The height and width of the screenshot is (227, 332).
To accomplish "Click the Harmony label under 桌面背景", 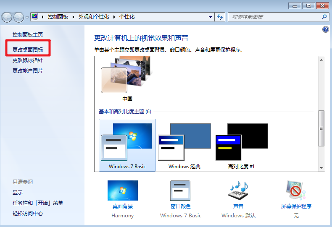I will (x=122, y=216).
